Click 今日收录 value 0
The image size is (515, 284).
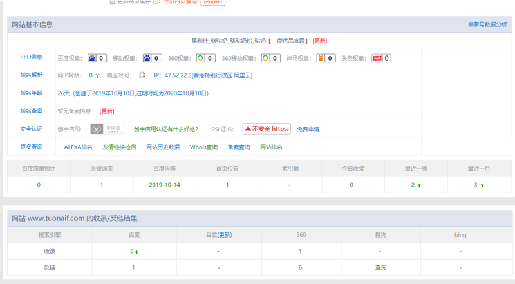pos(351,185)
